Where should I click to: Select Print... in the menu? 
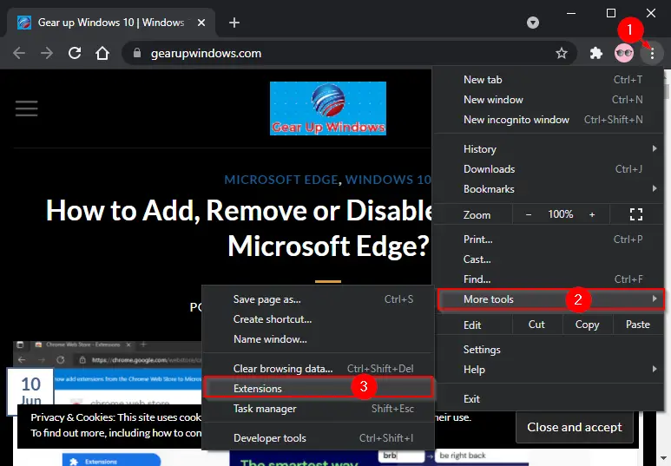pos(550,240)
